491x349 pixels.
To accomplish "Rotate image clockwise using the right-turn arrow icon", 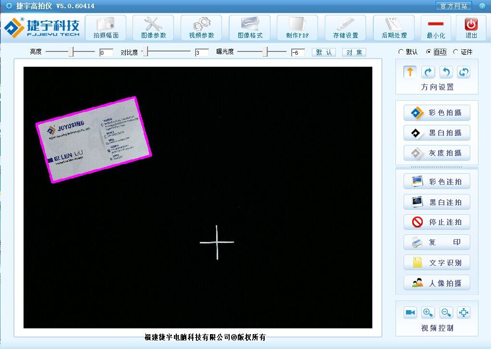I will coord(428,72).
